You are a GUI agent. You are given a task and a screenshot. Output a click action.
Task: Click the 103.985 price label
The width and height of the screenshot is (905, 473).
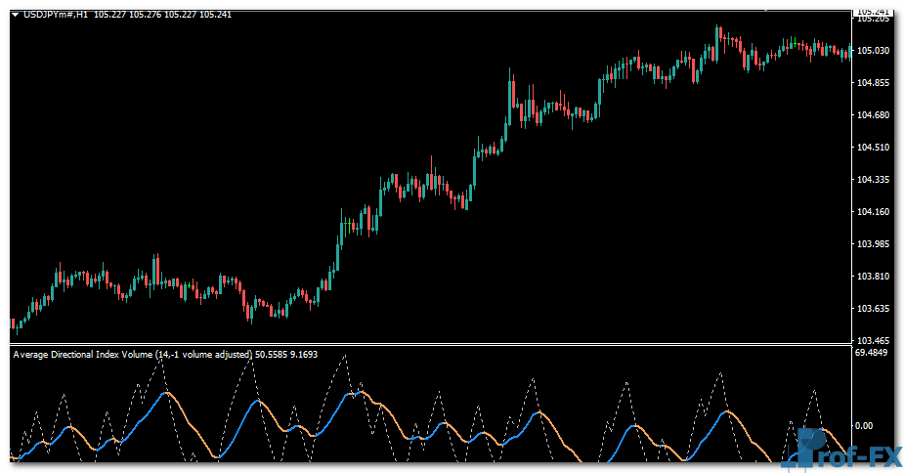[x=872, y=244]
